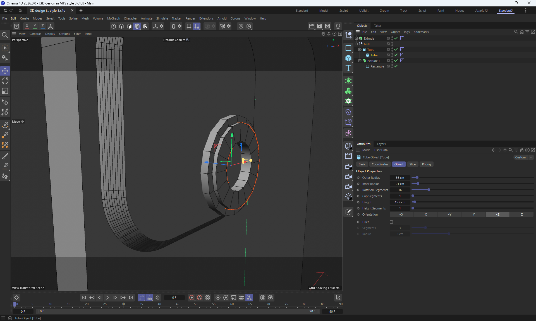
Task: Toggle the Extrude object enabled checkmark
Action: tap(396, 38)
